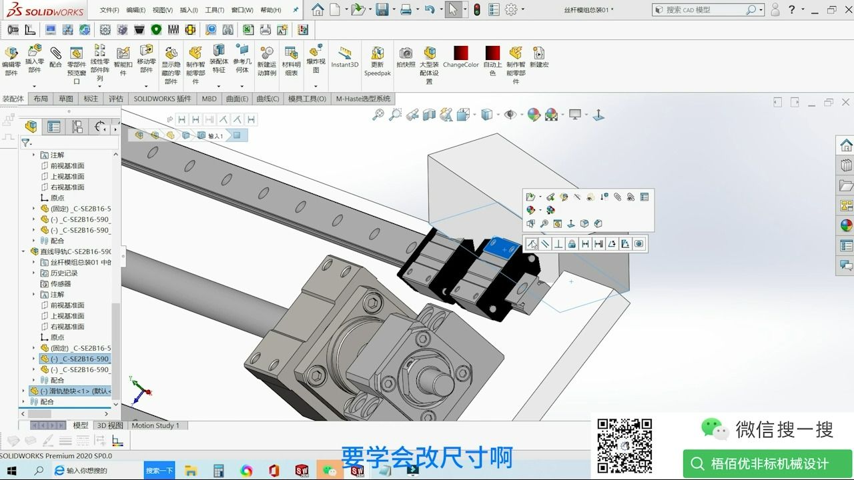Click the Coincident mate icon in mate popup
Screen dimensions: 854x480
tap(532, 244)
